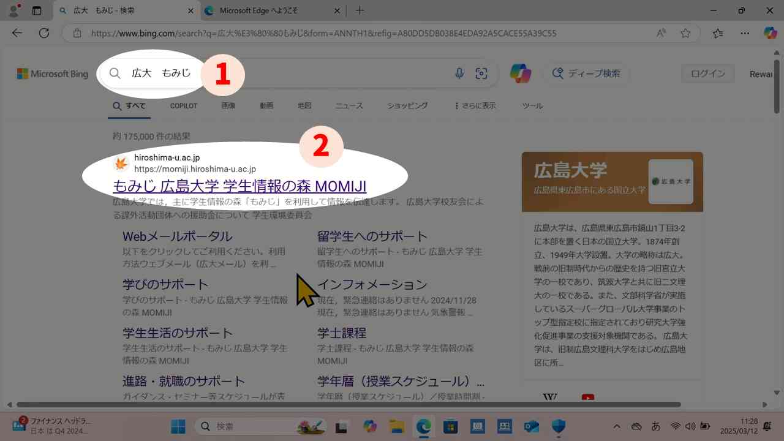The height and width of the screenshot is (441, 784).
Task: Open Windows Security shield from the taskbar
Action: coord(557,426)
